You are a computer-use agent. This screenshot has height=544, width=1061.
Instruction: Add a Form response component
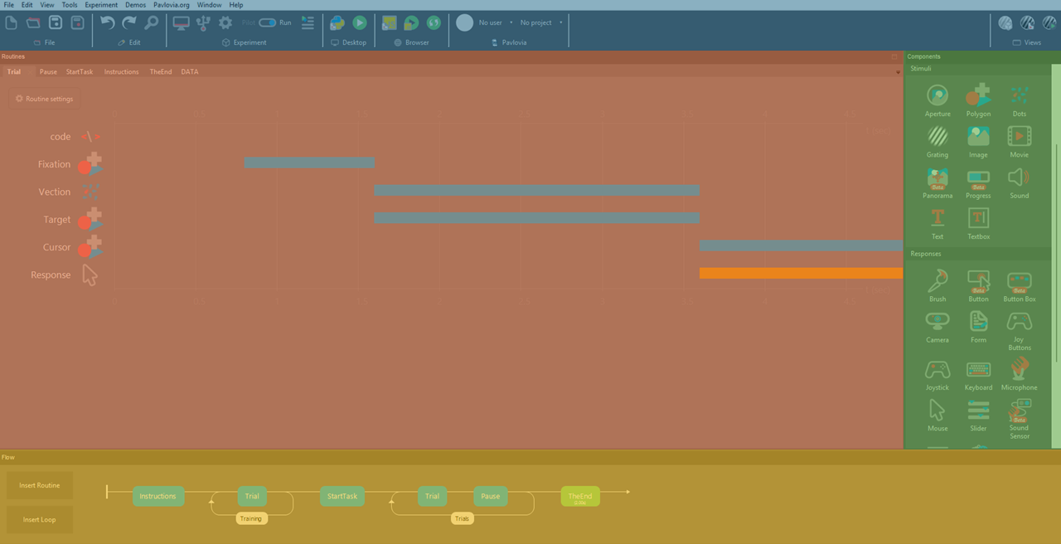point(978,327)
